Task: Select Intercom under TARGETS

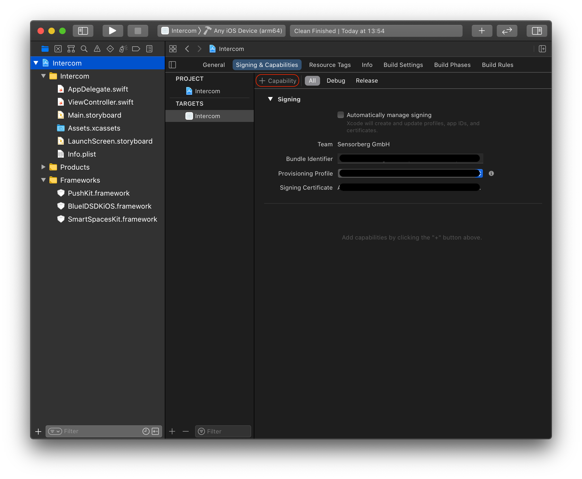Action: [209, 116]
